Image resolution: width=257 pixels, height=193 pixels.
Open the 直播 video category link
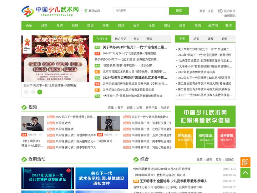click(x=111, y=108)
